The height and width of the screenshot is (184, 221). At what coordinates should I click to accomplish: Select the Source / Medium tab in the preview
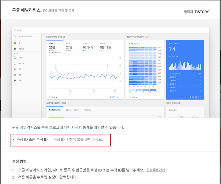click(72, 110)
